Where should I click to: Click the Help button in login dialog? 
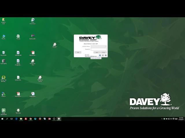77,52
